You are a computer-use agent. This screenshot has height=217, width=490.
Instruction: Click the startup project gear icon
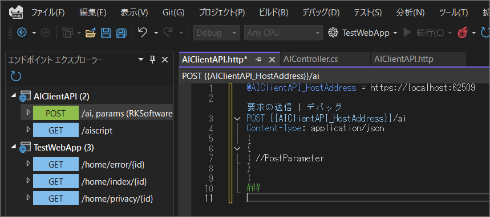333,33
